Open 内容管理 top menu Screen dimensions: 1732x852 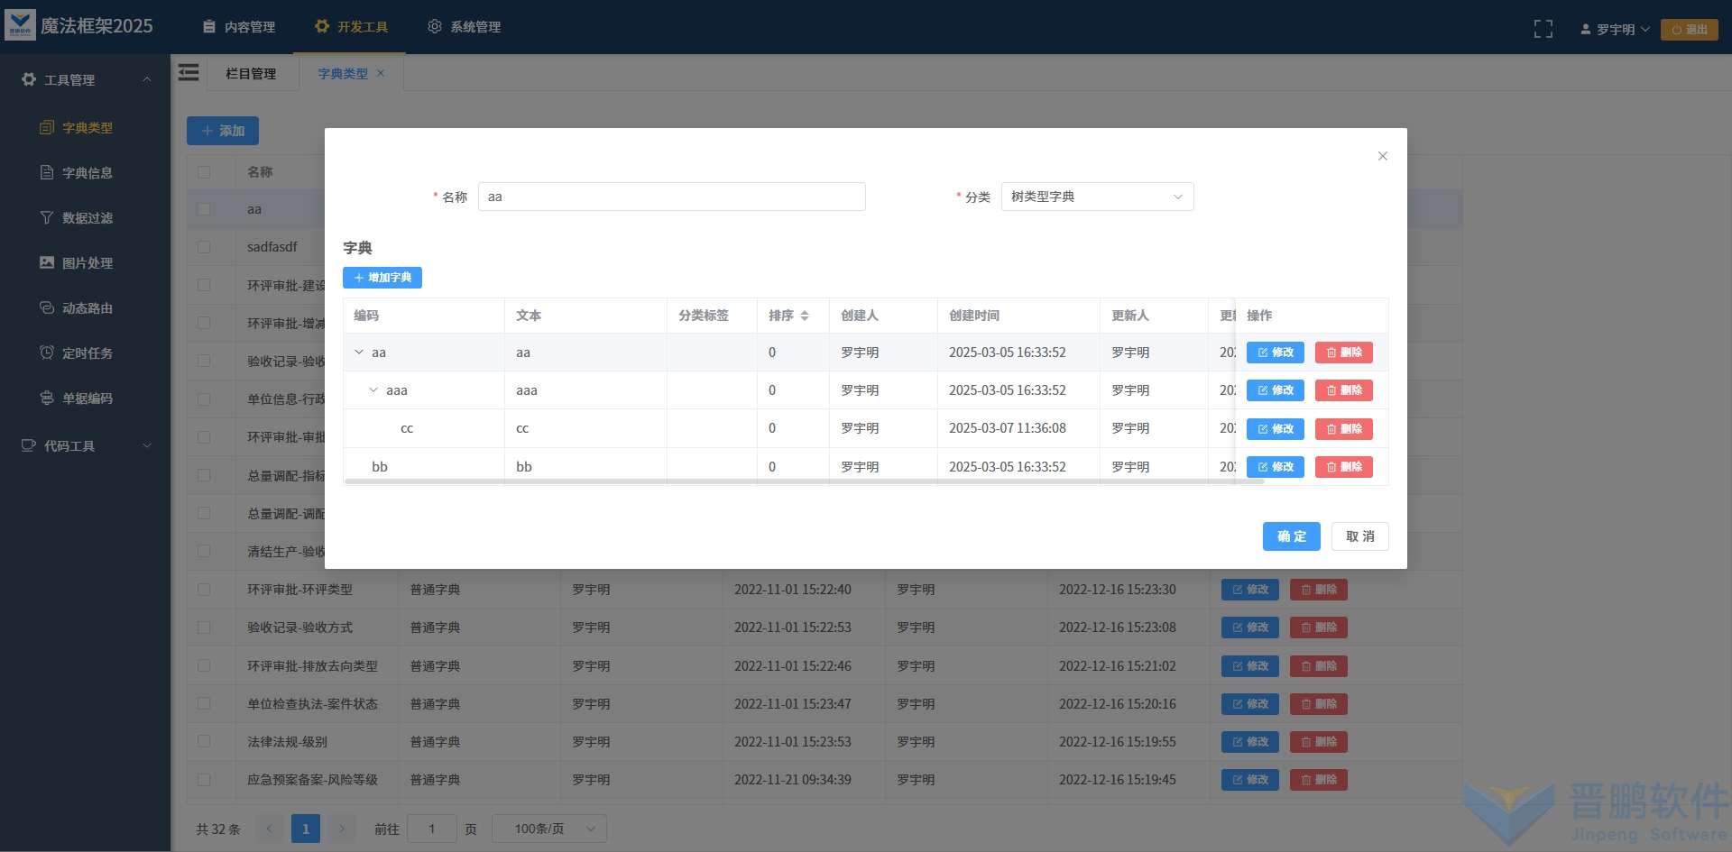(239, 27)
